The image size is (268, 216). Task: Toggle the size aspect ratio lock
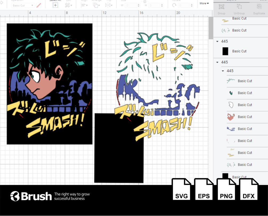click(145, 2)
